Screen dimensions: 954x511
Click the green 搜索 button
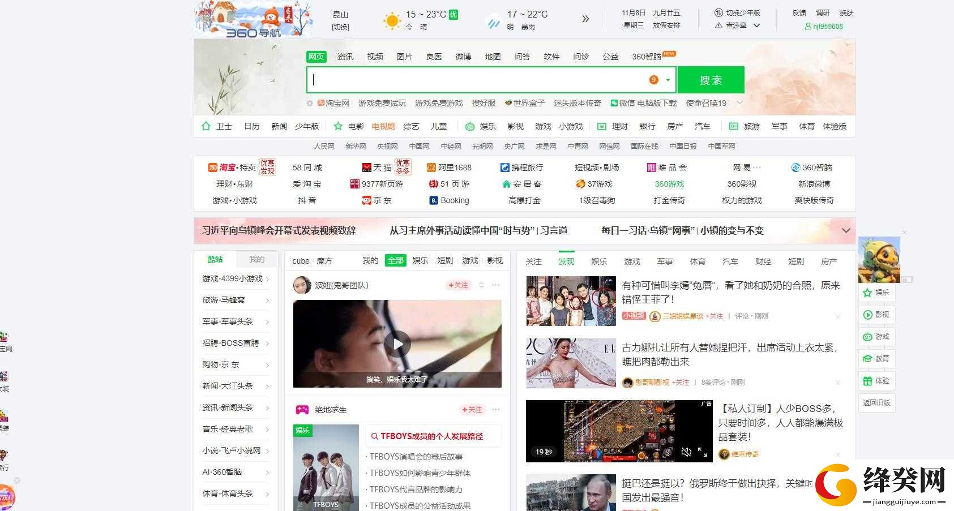(711, 80)
